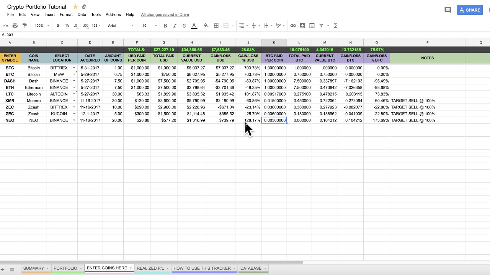Format selection as currency
The width and height of the screenshot is (490, 275).
58,26
